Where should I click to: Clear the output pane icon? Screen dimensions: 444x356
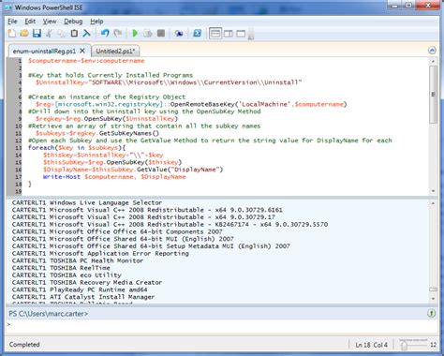(86, 33)
